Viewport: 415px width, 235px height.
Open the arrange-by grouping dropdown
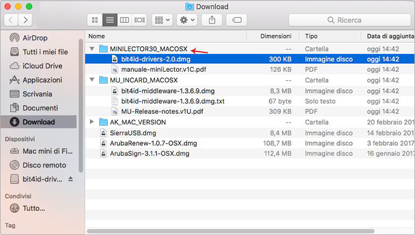click(162, 20)
